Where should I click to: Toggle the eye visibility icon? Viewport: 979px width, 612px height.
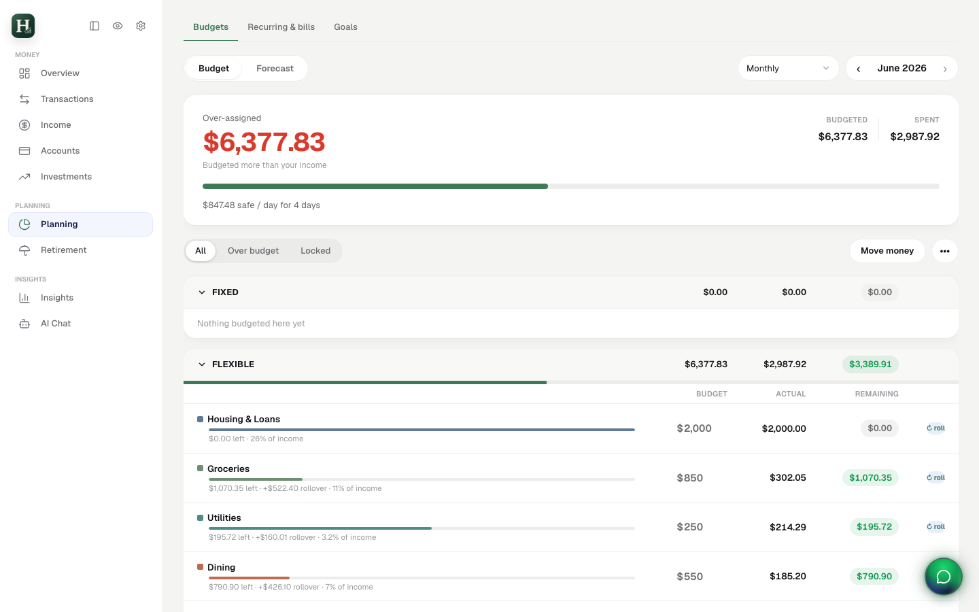coord(118,26)
